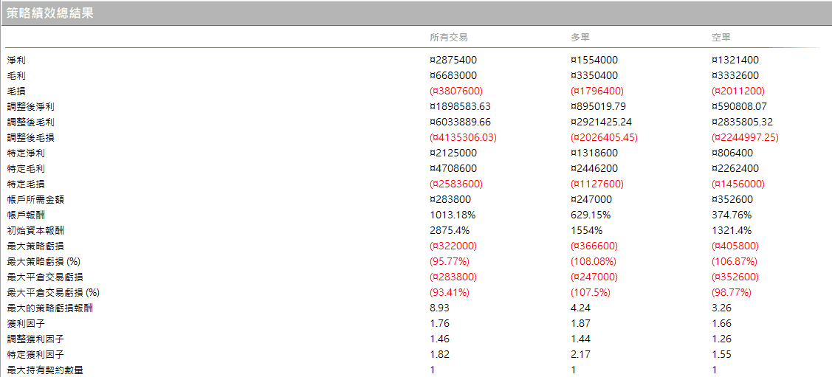The image size is (832, 377).
Task: Click the red gross loss value (¤3807600)
Action: coord(455,91)
